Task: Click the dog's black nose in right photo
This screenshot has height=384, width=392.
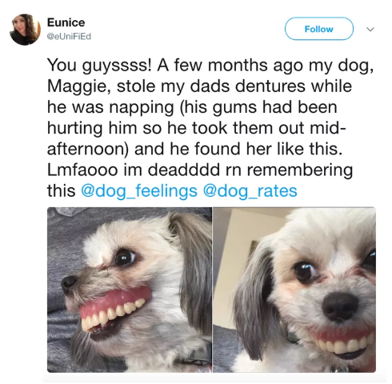Action: 340,306
